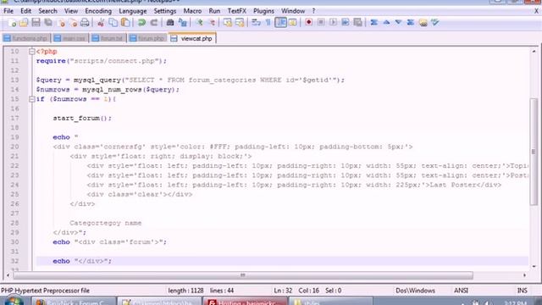Open the Window menu

pos(293,11)
